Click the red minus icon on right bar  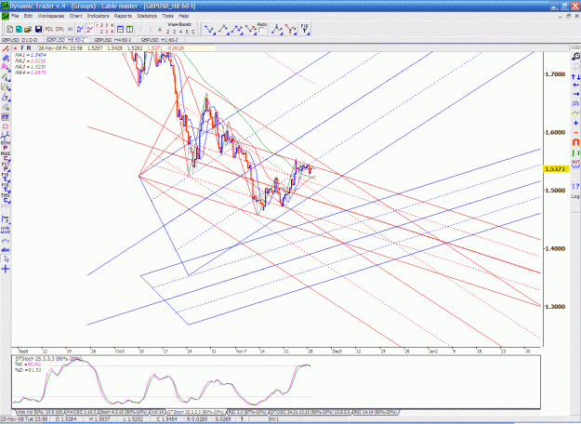coord(575,132)
